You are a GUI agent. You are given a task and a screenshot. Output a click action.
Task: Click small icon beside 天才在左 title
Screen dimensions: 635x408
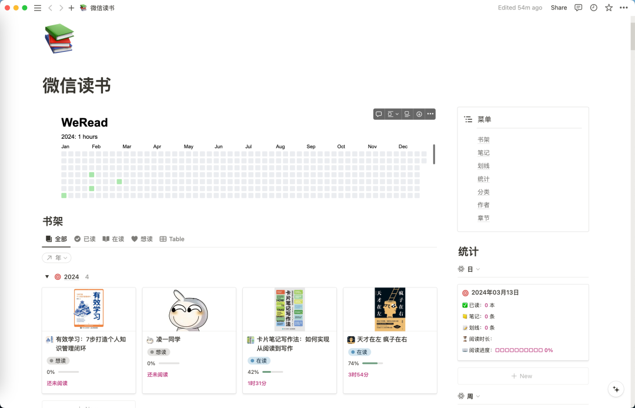click(x=350, y=340)
